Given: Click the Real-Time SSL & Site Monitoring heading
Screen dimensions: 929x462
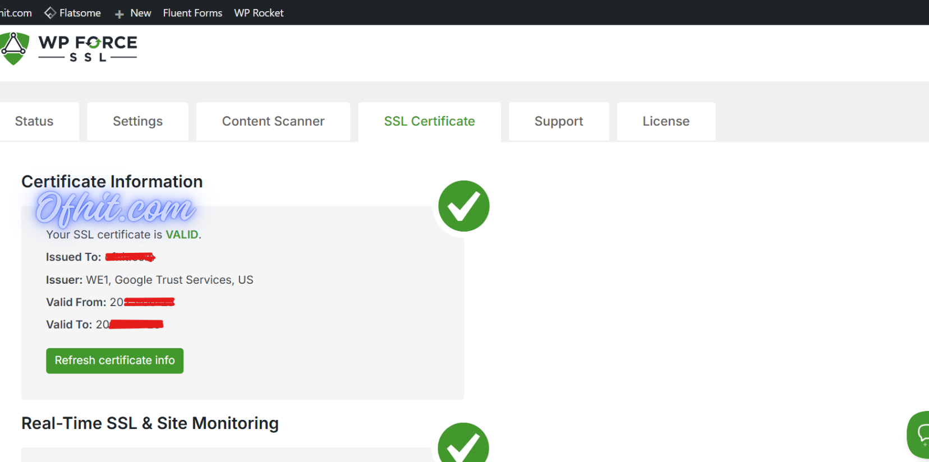Looking at the screenshot, I should (150, 423).
